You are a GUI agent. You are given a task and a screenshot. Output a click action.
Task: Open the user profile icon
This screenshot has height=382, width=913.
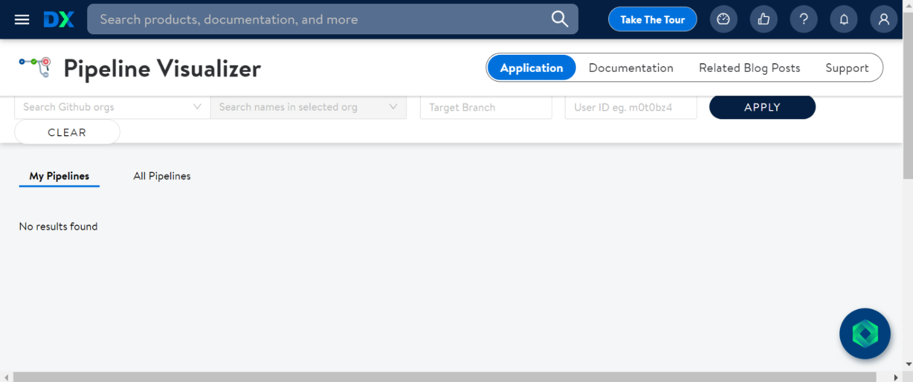pos(884,19)
